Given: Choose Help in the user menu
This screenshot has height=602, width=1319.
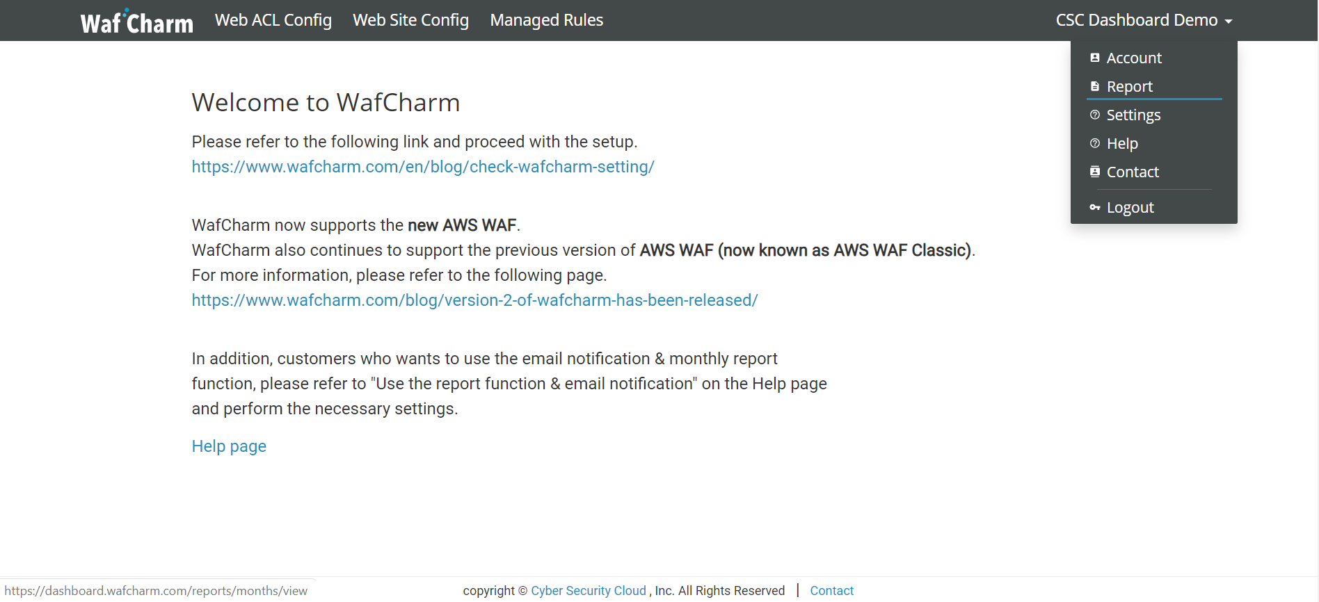Looking at the screenshot, I should tap(1122, 143).
